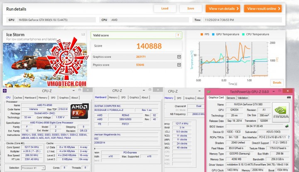Image resolution: width=299 pixels, height=172 pixels.
Task: Click the NB Frequency value 2608.8 MHz
Action: tap(196, 114)
